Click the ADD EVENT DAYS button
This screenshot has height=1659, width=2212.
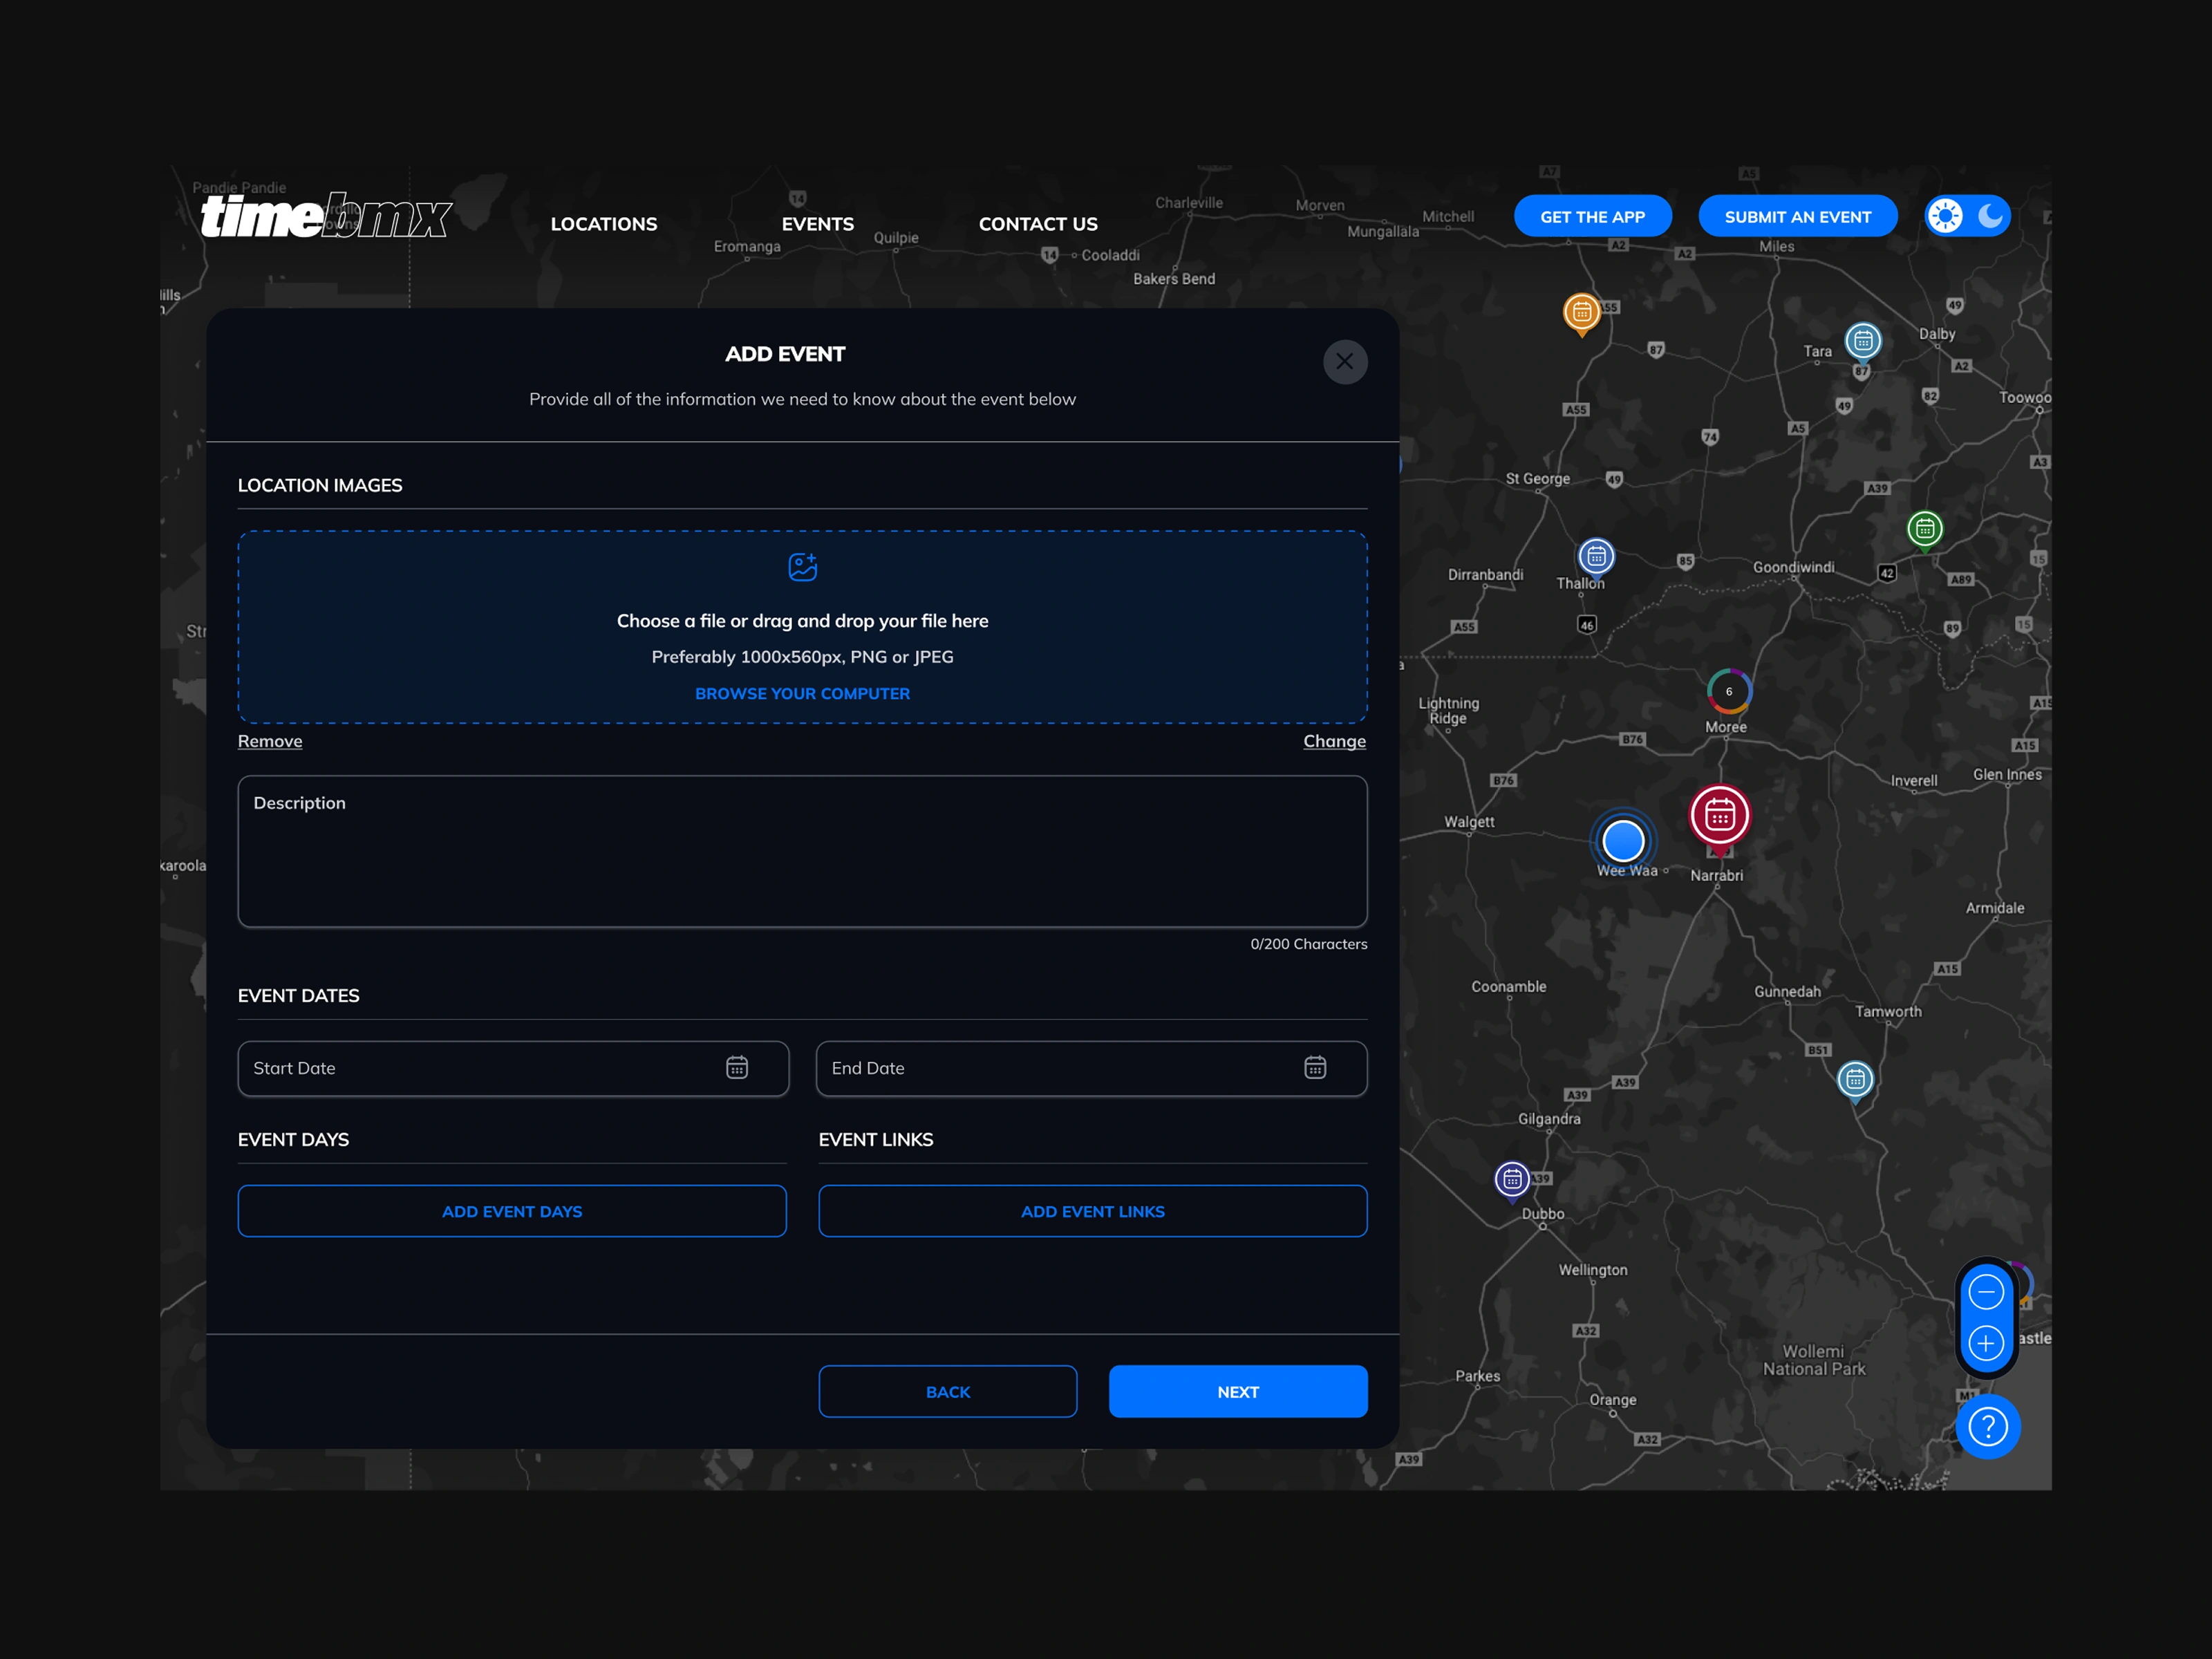coord(512,1211)
